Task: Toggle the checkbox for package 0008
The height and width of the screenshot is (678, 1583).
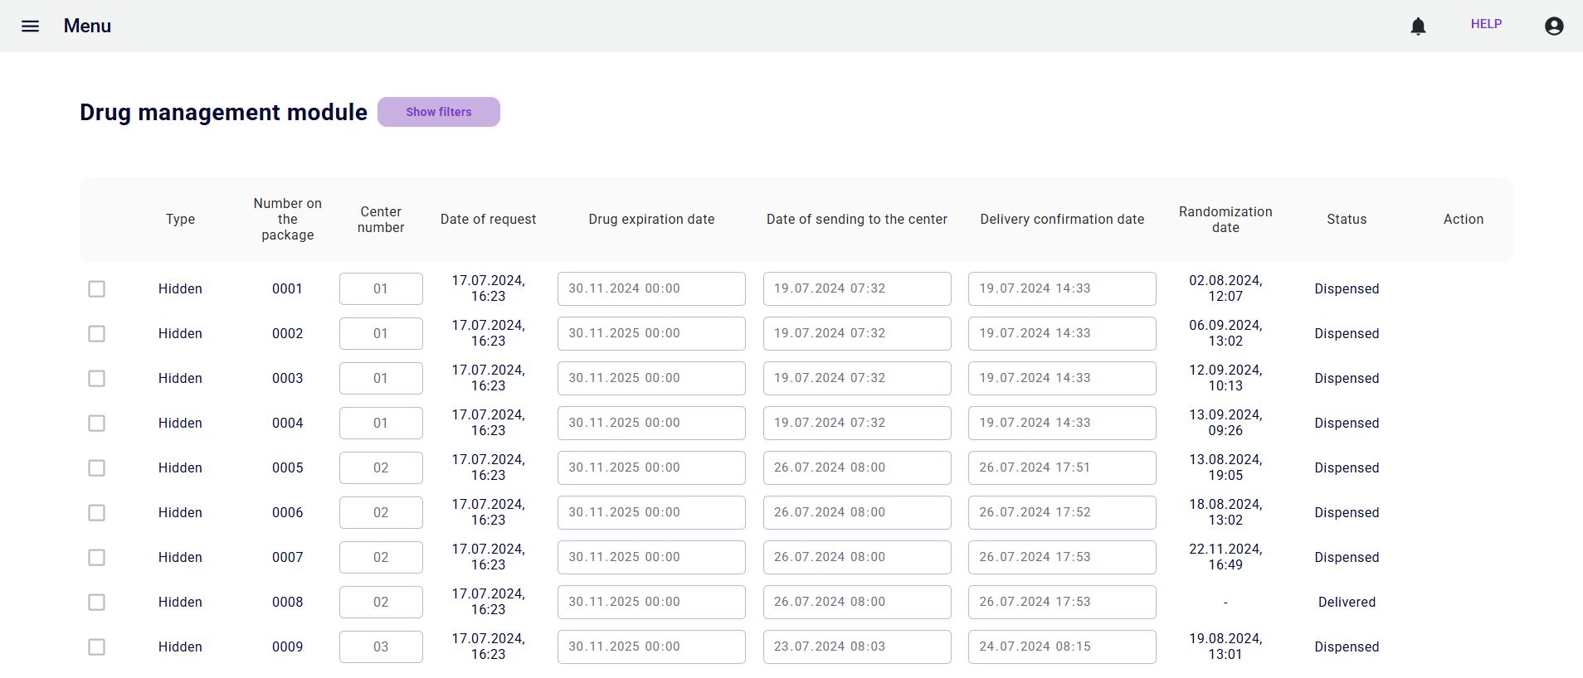Action: tap(97, 602)
